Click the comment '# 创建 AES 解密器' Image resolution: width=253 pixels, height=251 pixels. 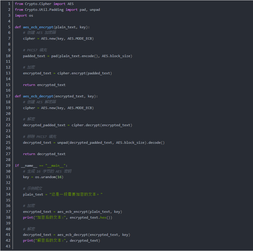[39, 102]
